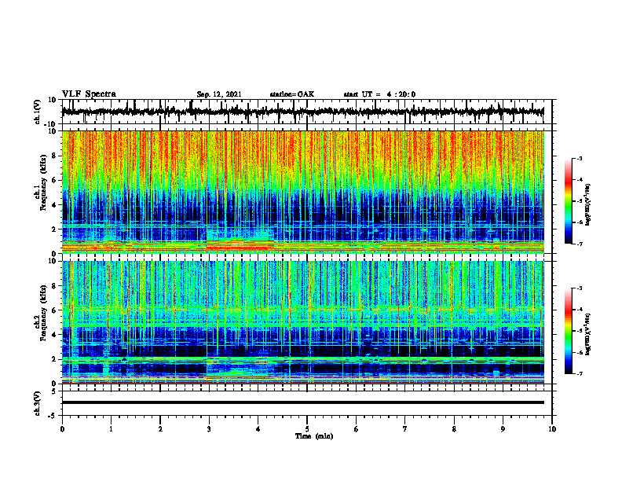Click the '-7' label on ch.1 colorbar
This screenshot has height=481, width=622.
pos(580,244)
